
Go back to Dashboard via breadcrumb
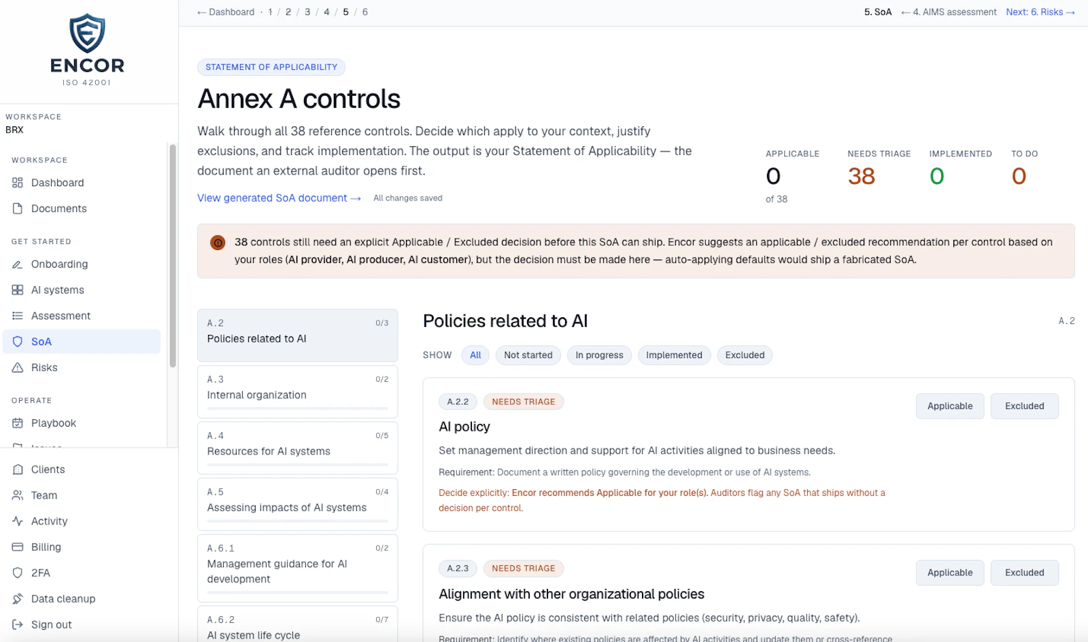click(226, 12)
